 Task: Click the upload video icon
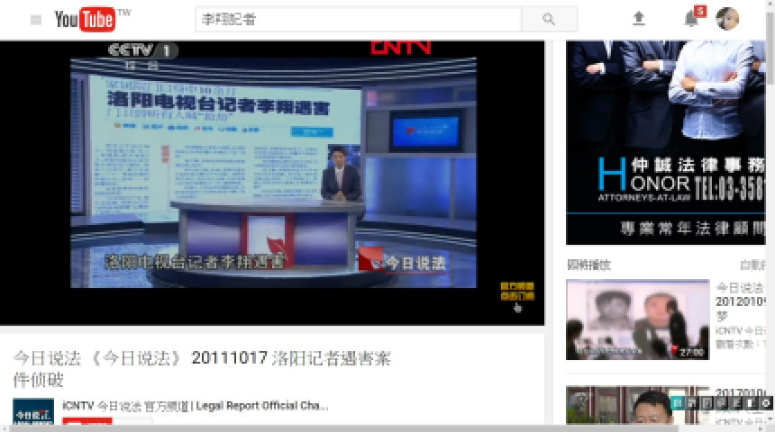point(639,19)
